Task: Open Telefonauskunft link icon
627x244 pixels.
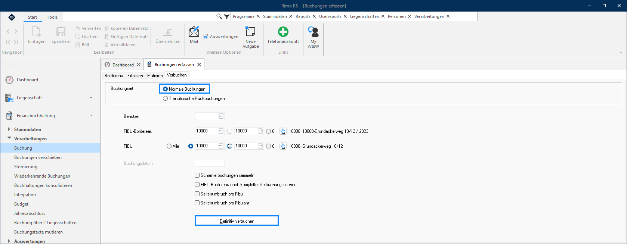Action: pos(283,32)
